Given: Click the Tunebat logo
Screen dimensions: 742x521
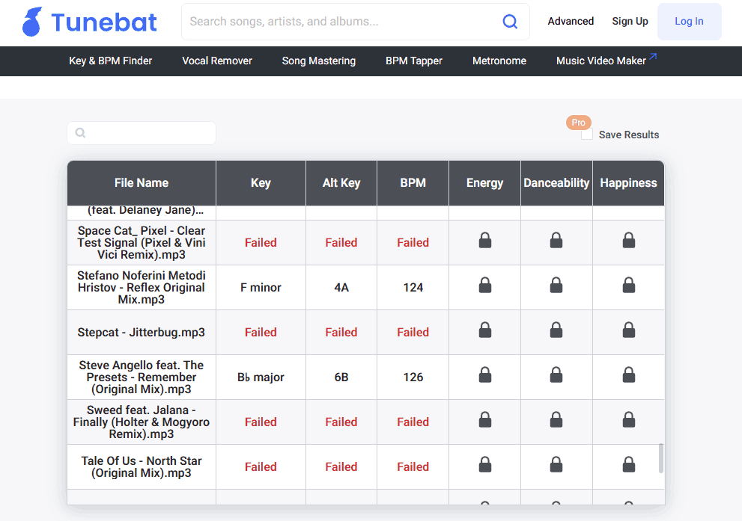Looking at the screenshot, I should [x=89, y=22].
